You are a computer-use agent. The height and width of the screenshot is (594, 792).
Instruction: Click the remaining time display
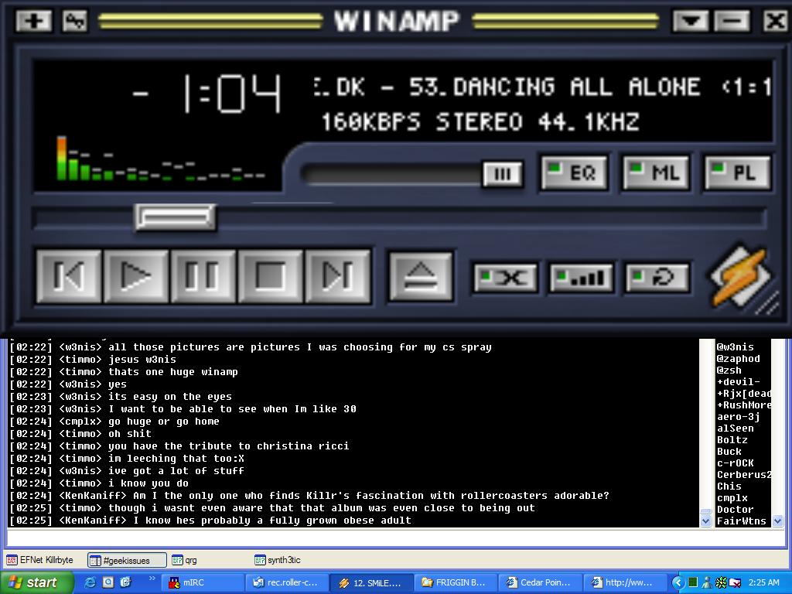[x=207, y=94]
